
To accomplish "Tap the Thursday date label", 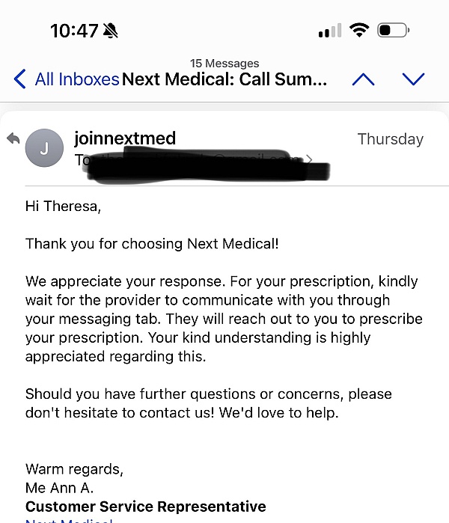I will [x=390, y=139].
